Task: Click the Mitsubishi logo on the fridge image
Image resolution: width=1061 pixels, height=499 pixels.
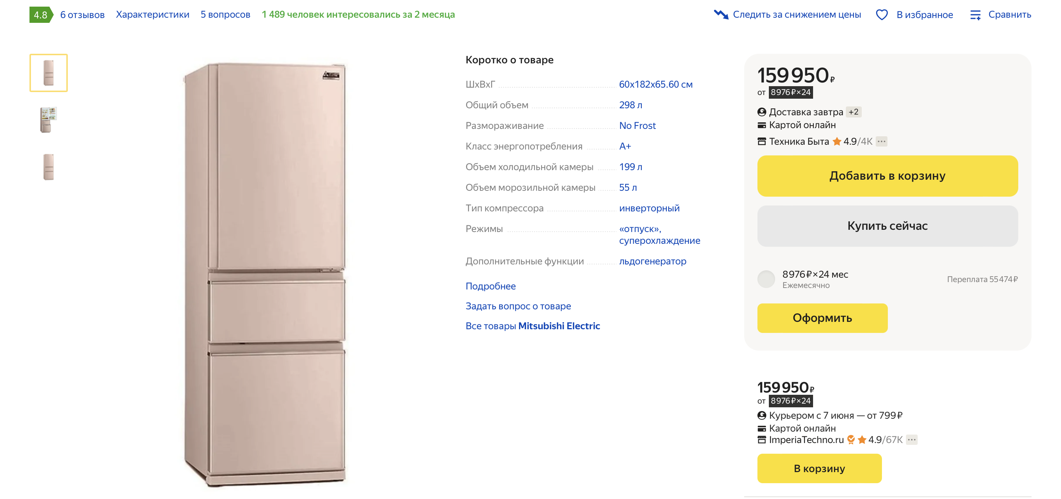Action: pos(331,75)
